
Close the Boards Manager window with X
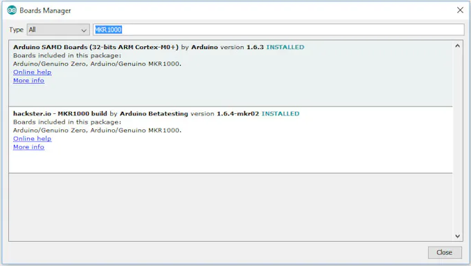[x=460, y=10]
